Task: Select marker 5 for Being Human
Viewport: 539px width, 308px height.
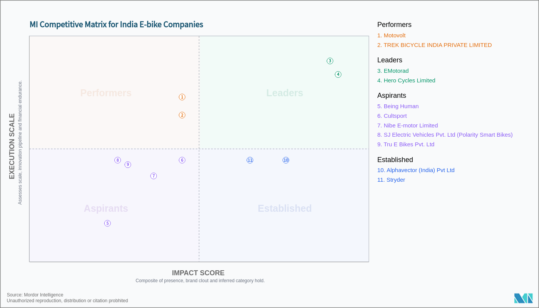Action: 107,223
